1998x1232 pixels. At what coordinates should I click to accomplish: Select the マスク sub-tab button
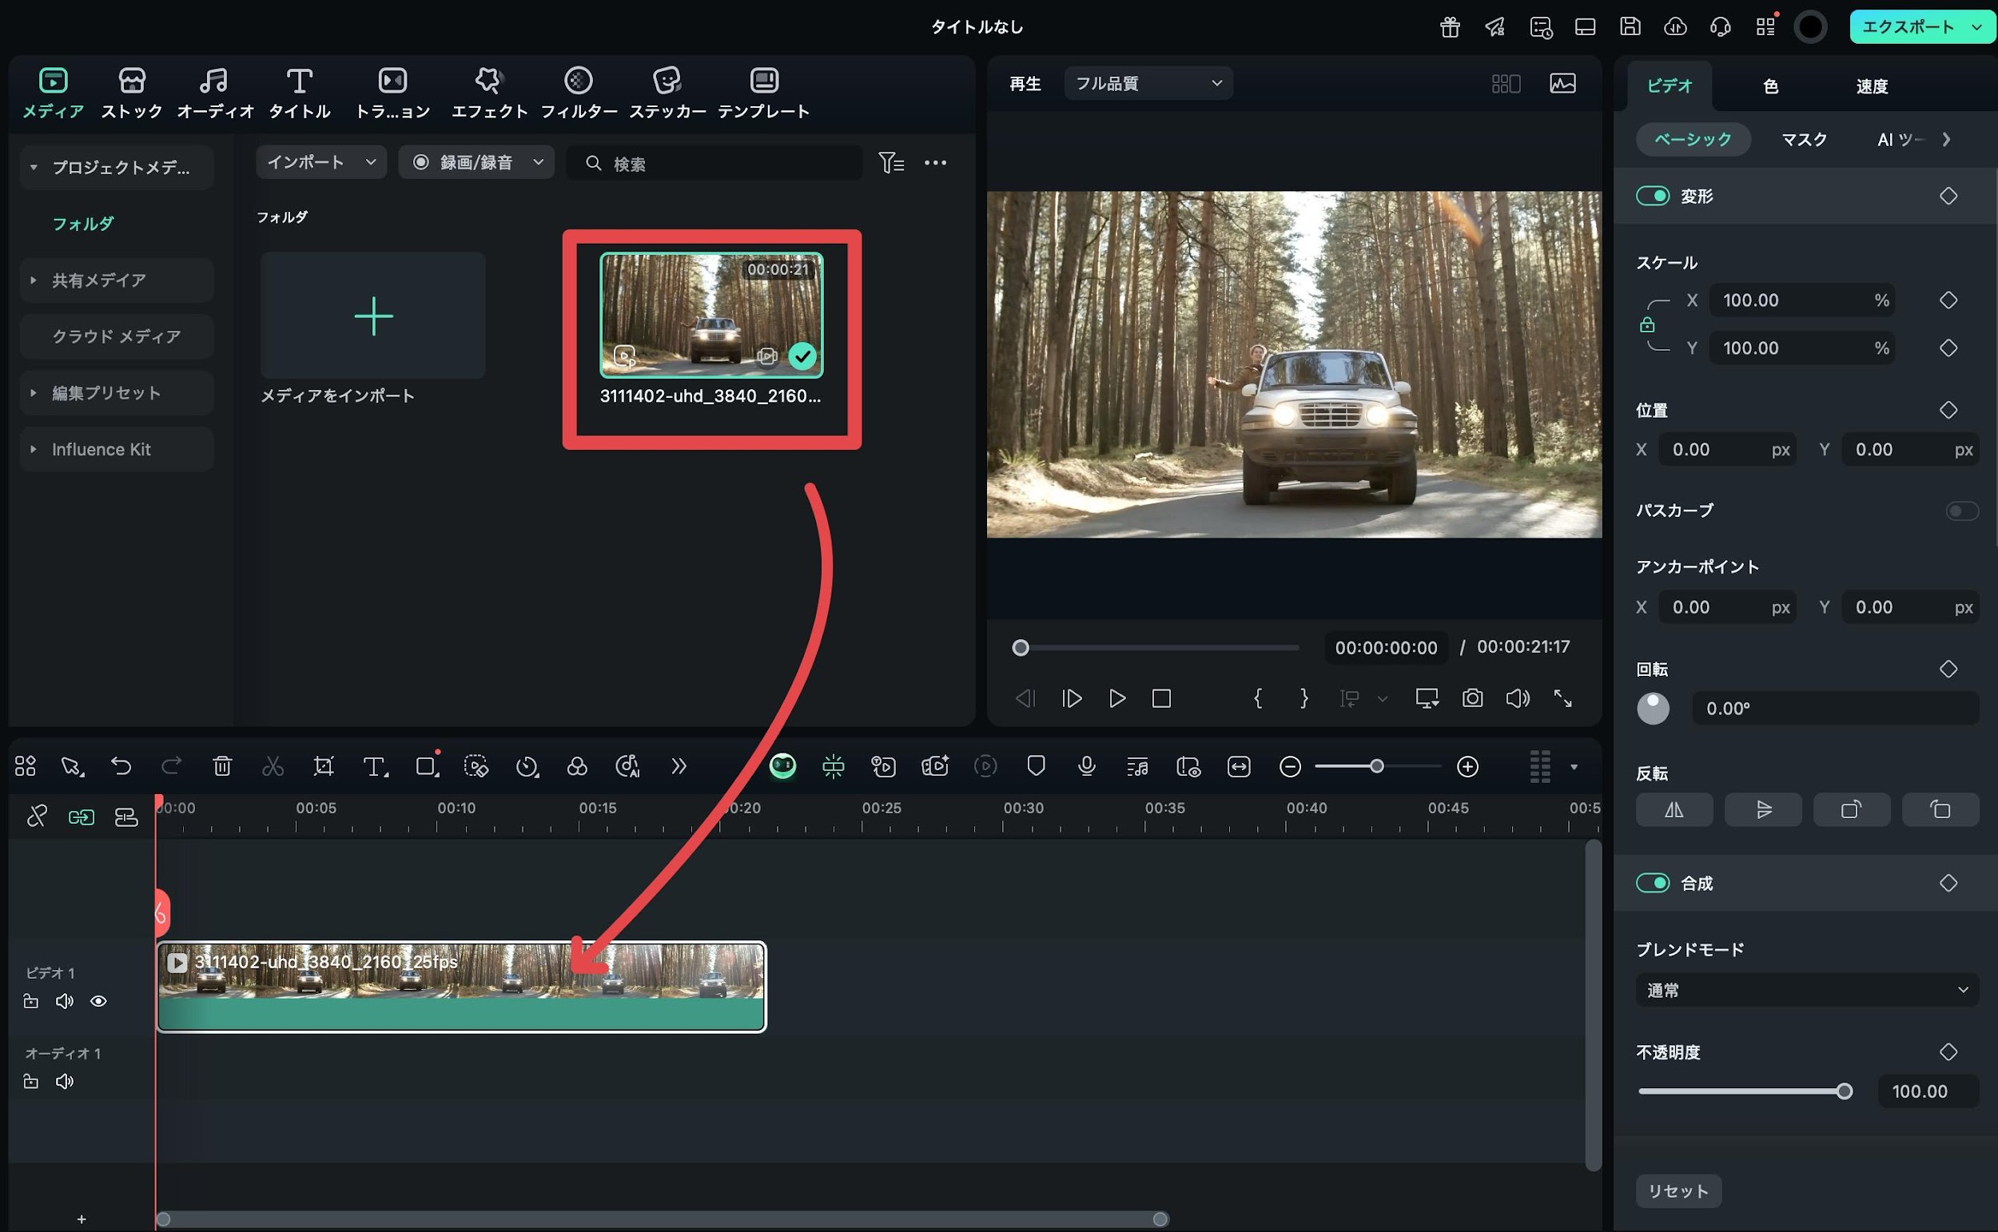(x=1804, y=139)
